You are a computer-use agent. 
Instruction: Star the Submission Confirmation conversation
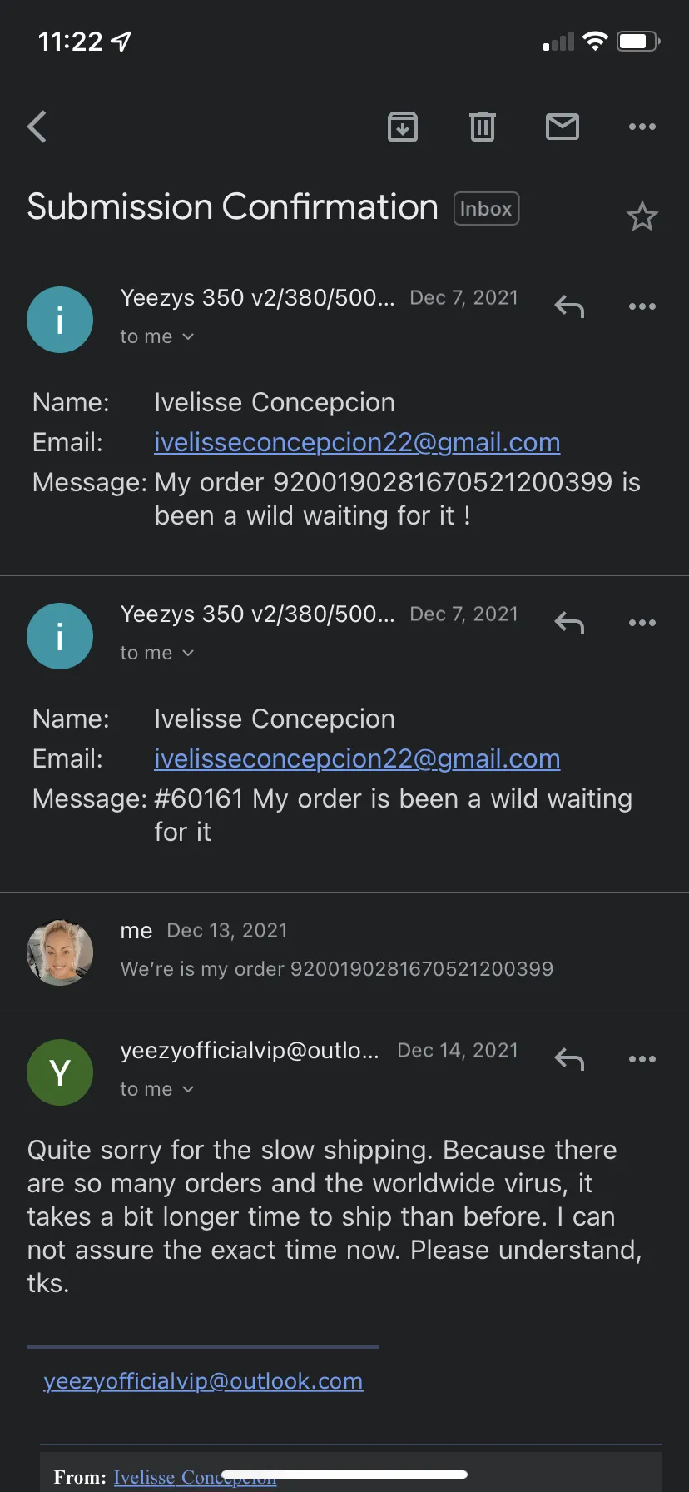pyautogui.click(x=642, y=216)
